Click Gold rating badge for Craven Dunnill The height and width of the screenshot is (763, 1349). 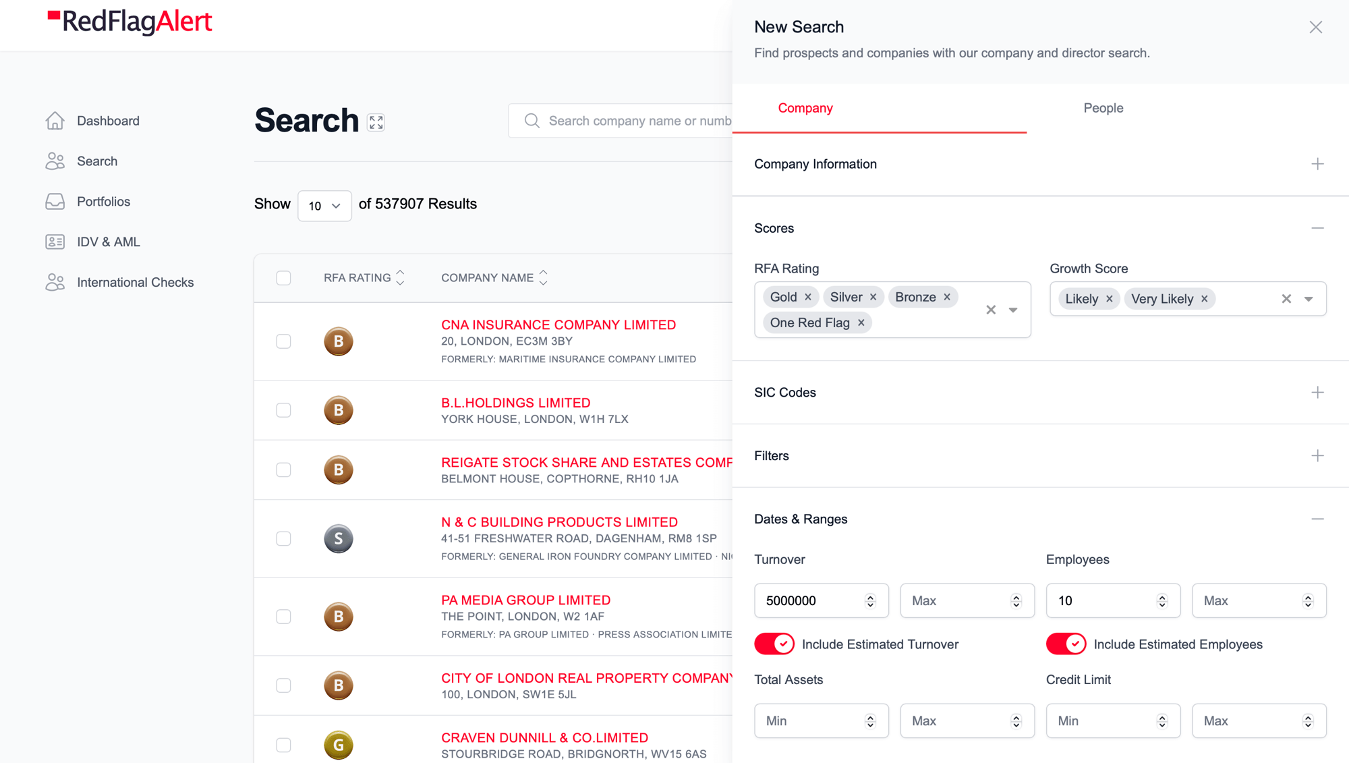[339, 745]
